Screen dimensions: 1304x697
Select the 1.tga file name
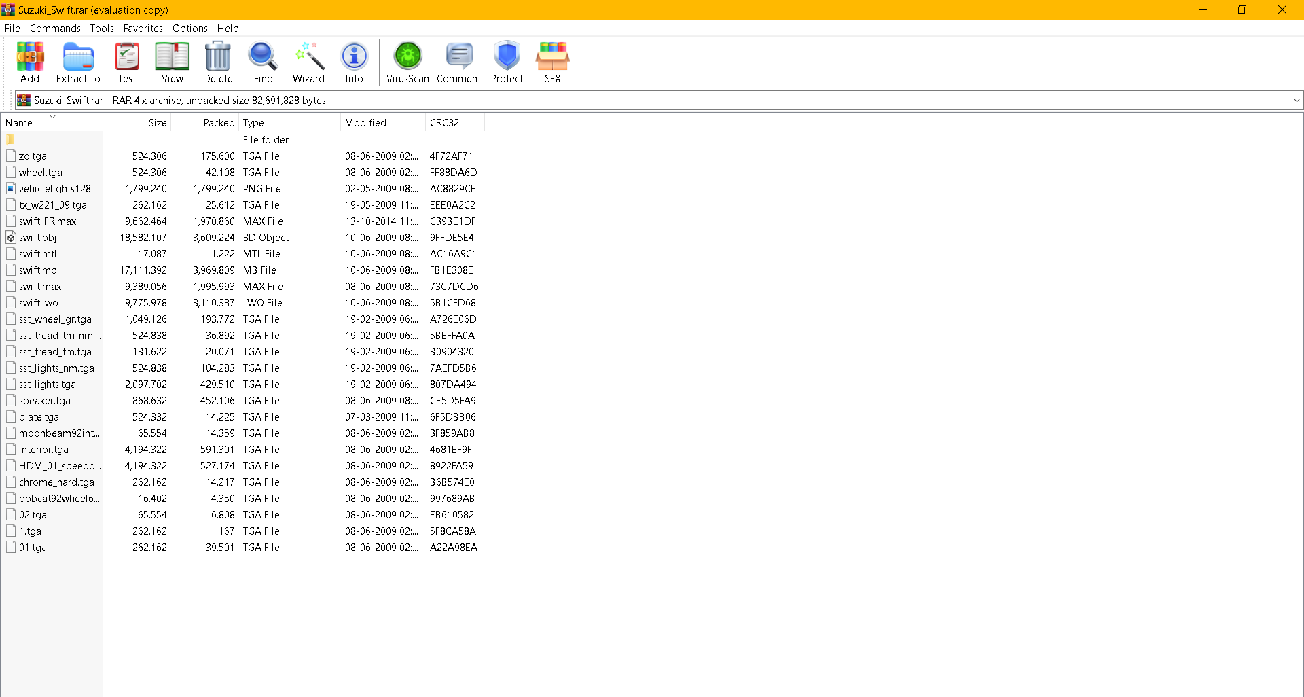(30, 531)
